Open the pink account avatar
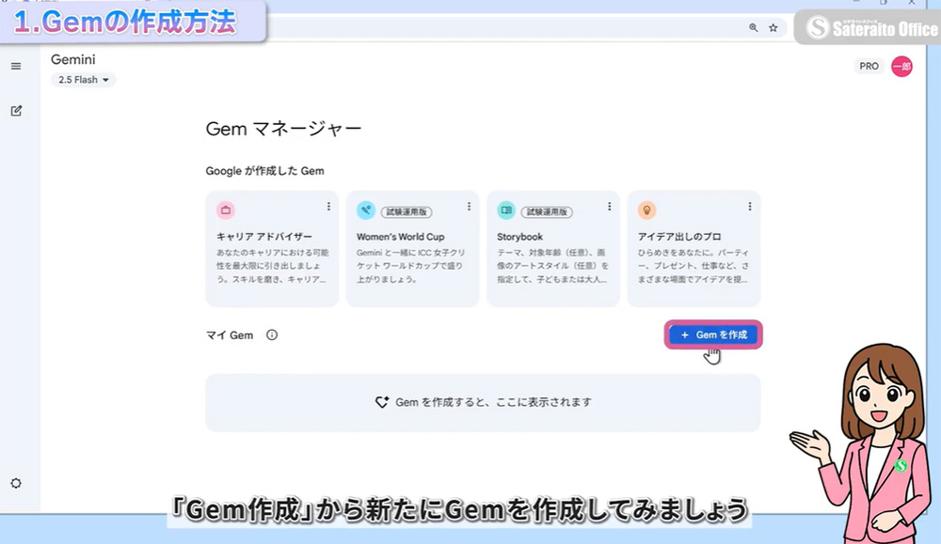This screenshot has width=941, height=544. tap(901, 66)
